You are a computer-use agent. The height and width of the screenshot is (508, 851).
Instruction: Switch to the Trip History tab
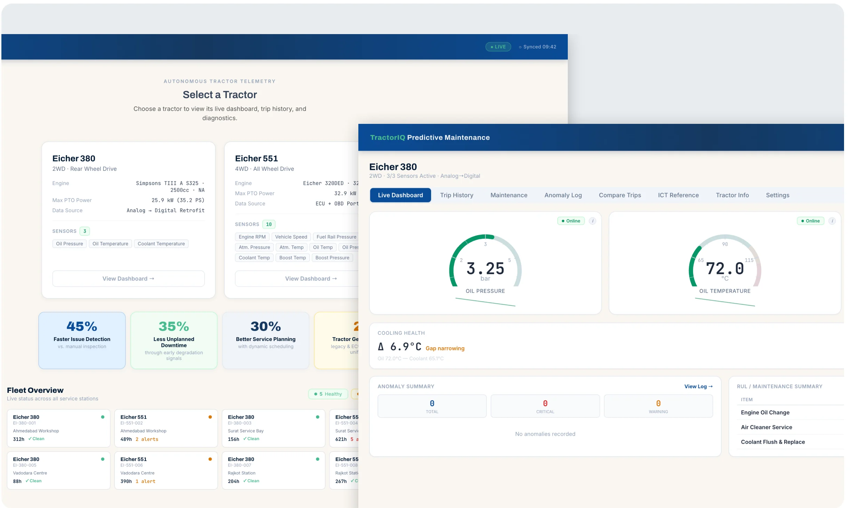click(x=457, y=195)
